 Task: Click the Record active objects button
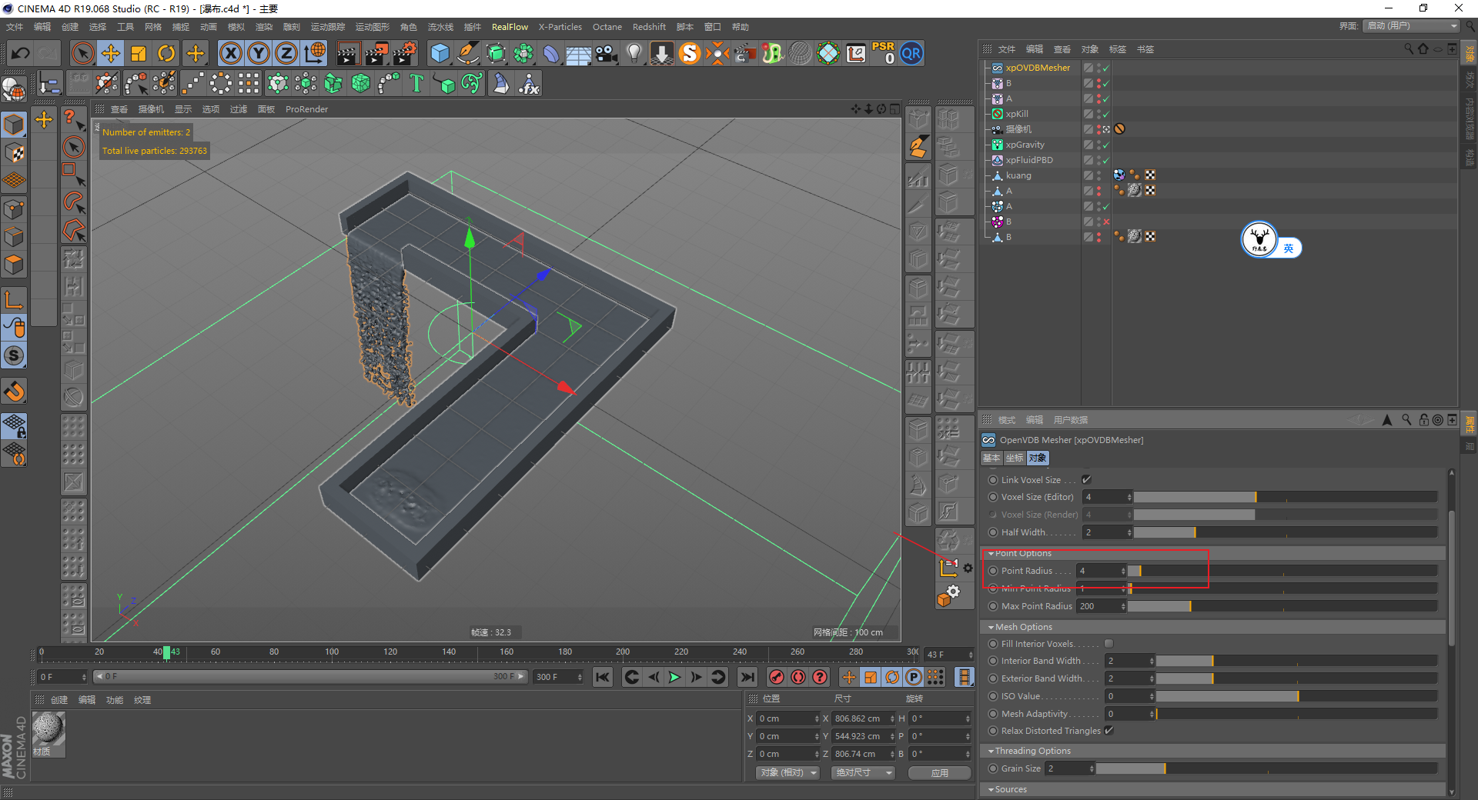point(777,677)
